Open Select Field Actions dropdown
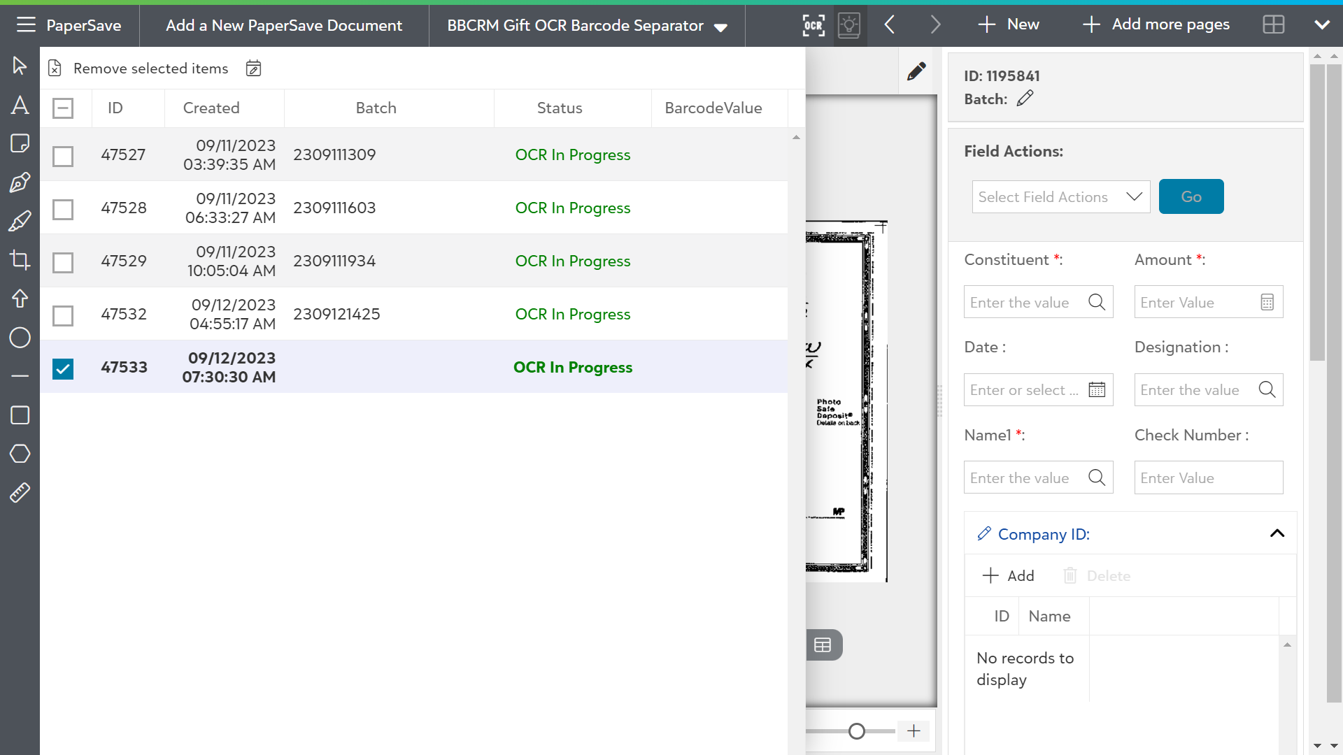 tap(1060, 197)
